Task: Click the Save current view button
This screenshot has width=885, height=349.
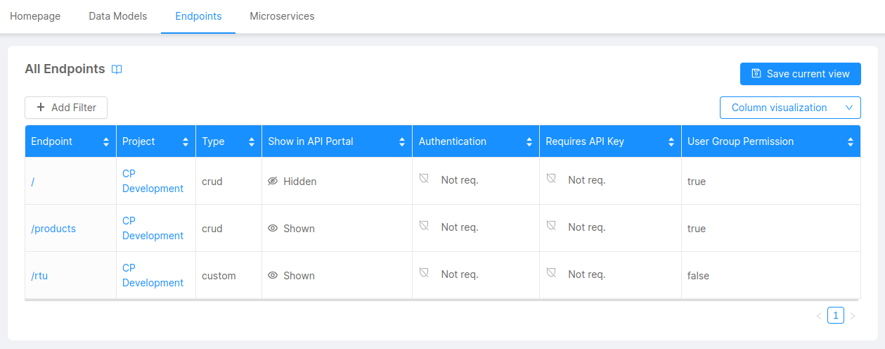Action: point(800,74)
